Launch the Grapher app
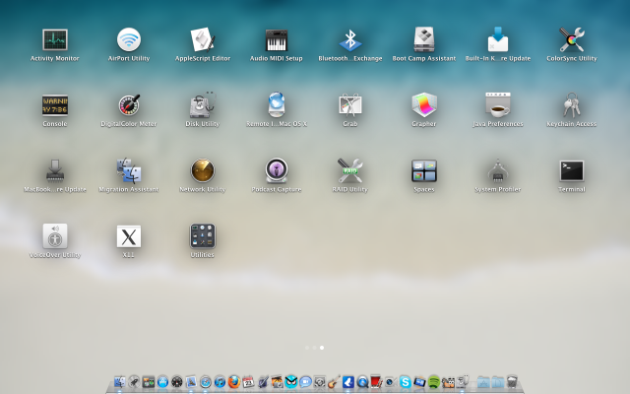Image resolution: width=630 pixels, height=394 pixels. pos(424,105)
